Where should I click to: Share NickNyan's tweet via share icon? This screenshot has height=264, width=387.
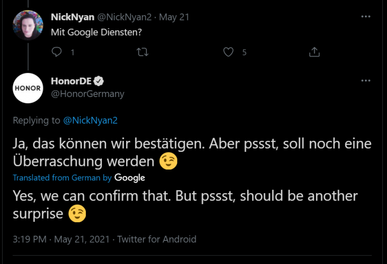click(x=314, y=52)
